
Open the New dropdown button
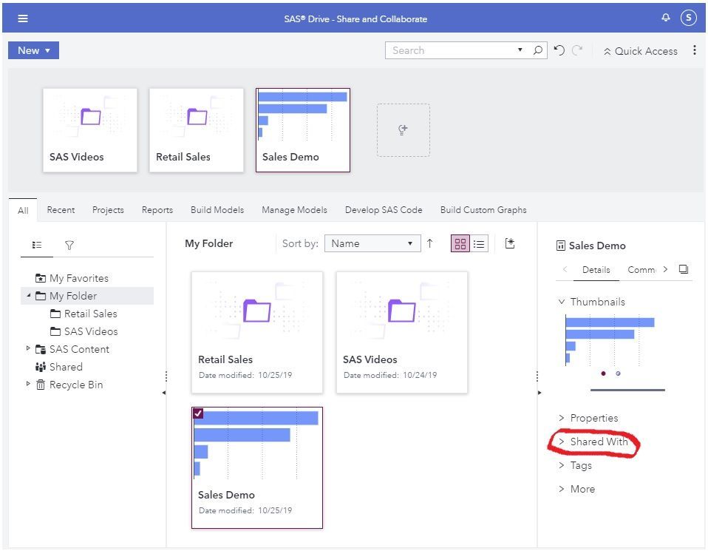click(33, 50)
